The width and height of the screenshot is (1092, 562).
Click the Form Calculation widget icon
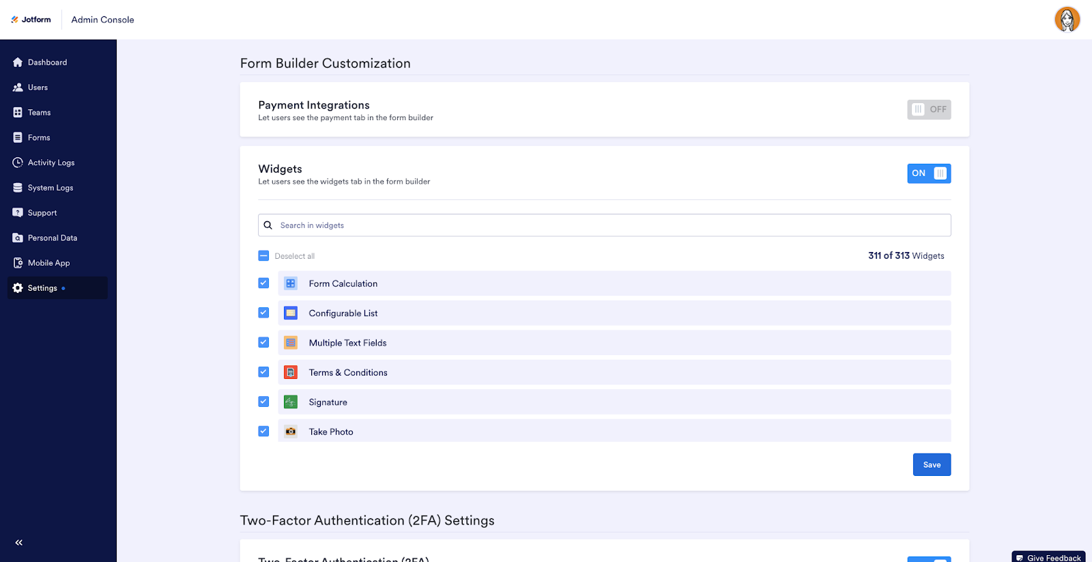pyautogui.click(x=291, y=283)
